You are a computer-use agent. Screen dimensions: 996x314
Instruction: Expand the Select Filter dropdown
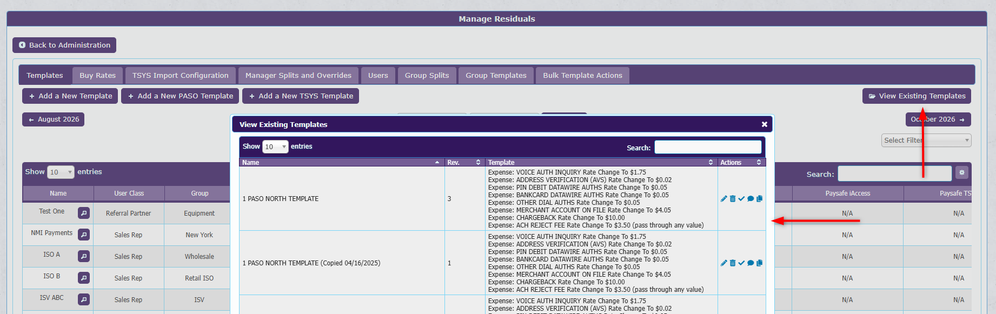(x=926, y=141)
